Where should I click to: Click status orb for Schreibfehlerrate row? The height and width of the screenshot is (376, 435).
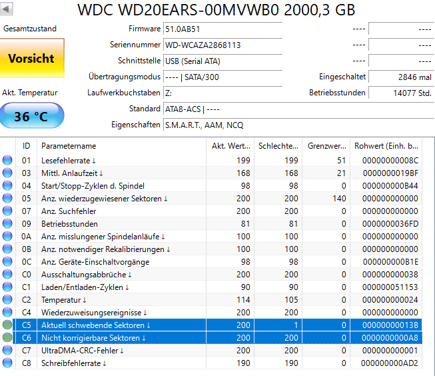point(7,363)
